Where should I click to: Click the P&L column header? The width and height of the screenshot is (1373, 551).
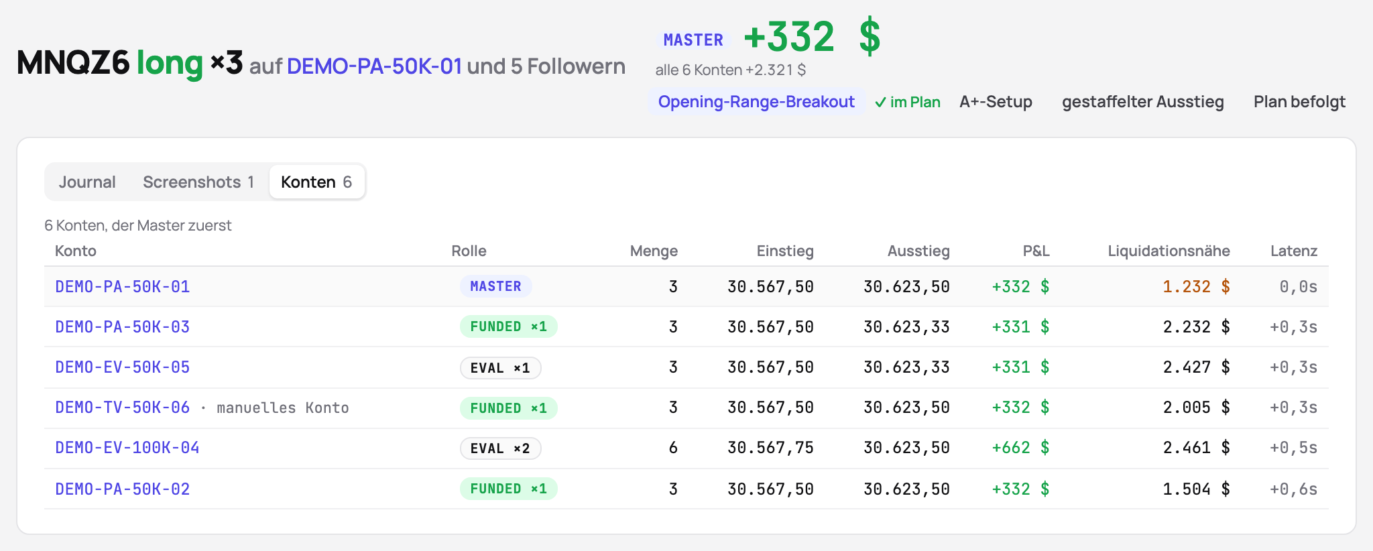(1036, 251)
